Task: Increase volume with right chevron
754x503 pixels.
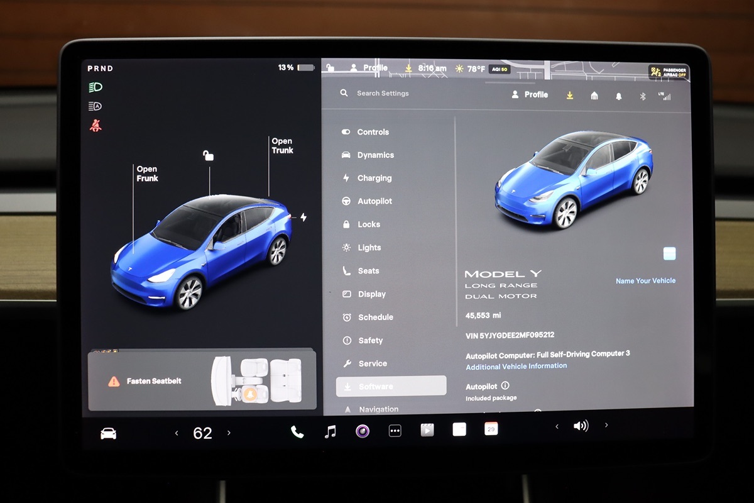Action: 606,425
